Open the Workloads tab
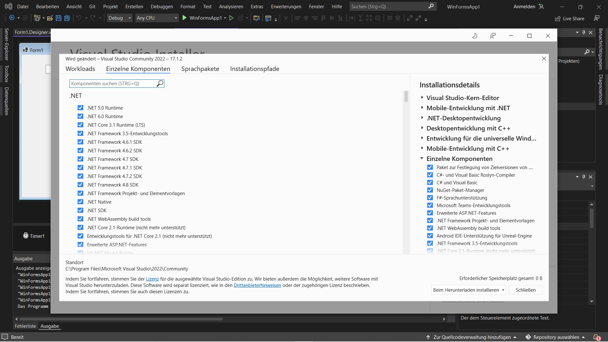608x342 pixels. (80, 69)
